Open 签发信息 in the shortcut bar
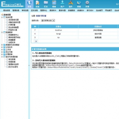The width and height of the screenshot is (119, 119). [x=34, y=11]
